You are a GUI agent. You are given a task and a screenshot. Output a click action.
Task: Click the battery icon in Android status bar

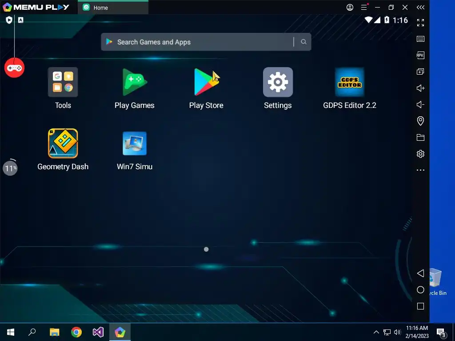387,20
